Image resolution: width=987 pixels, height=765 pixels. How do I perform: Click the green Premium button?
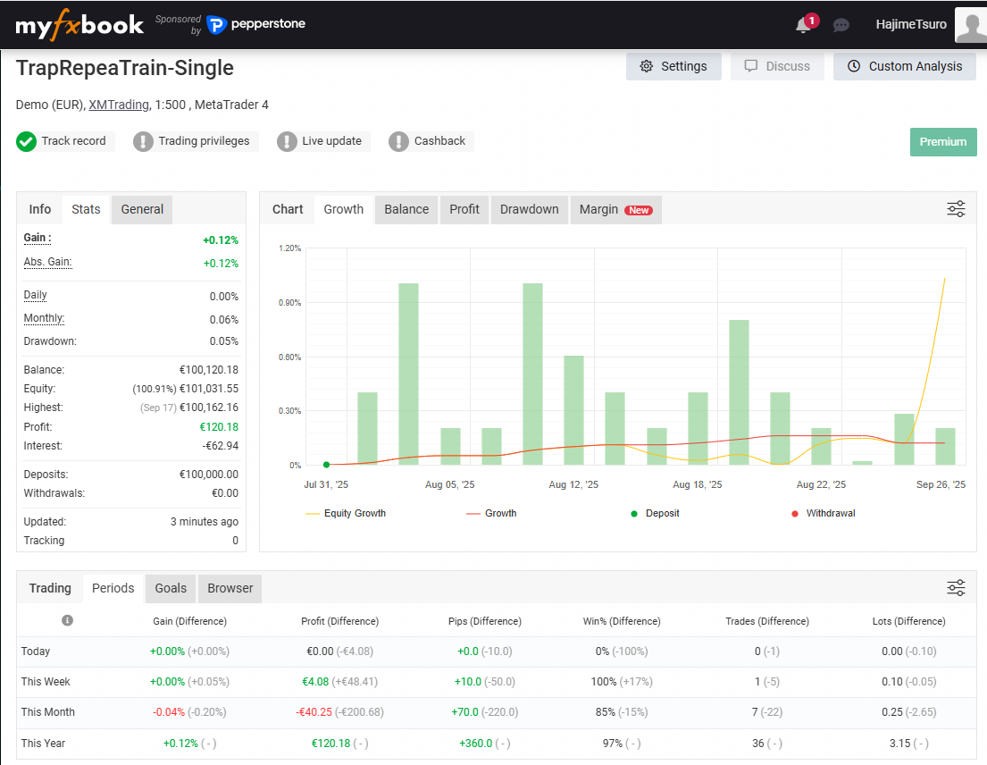(943, 142)
